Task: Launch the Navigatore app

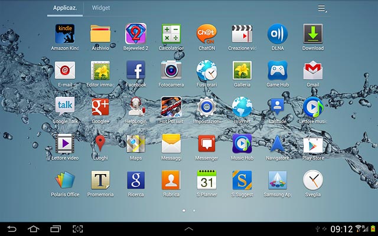Action: pos(278,143)
